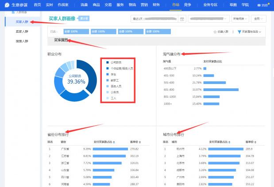Click the 成都市 row in city ranking
Image resolution: width=274 pixels, height=187 pixels.
[x=214, y=170]
